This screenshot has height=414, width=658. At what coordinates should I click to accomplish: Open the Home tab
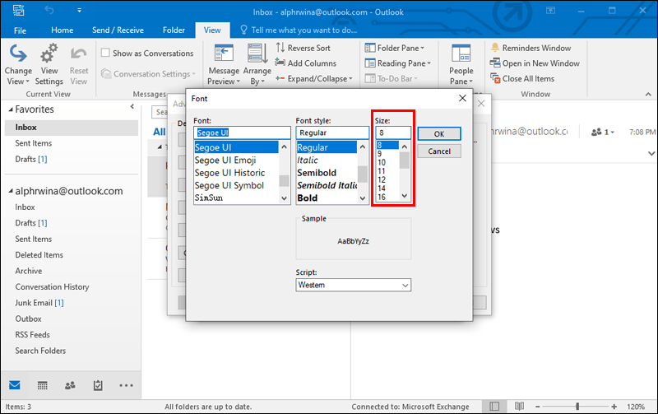(63, 30)
